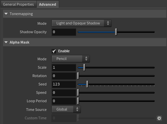Screen dimensions: 167x124
Task: Open the Light and Opaque Shadow dropdown
Action: [81, 23]
